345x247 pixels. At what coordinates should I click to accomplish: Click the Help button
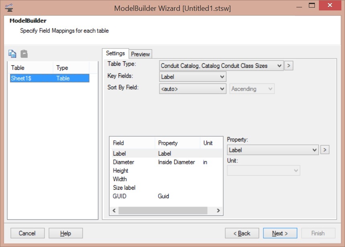[65, 233]
